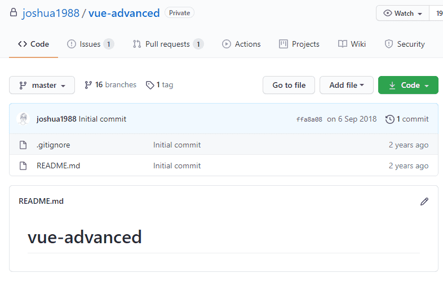The height and width of the screenshot is (304, 443).
Task: Open the Pull requests tab
Action: [168, 44]
